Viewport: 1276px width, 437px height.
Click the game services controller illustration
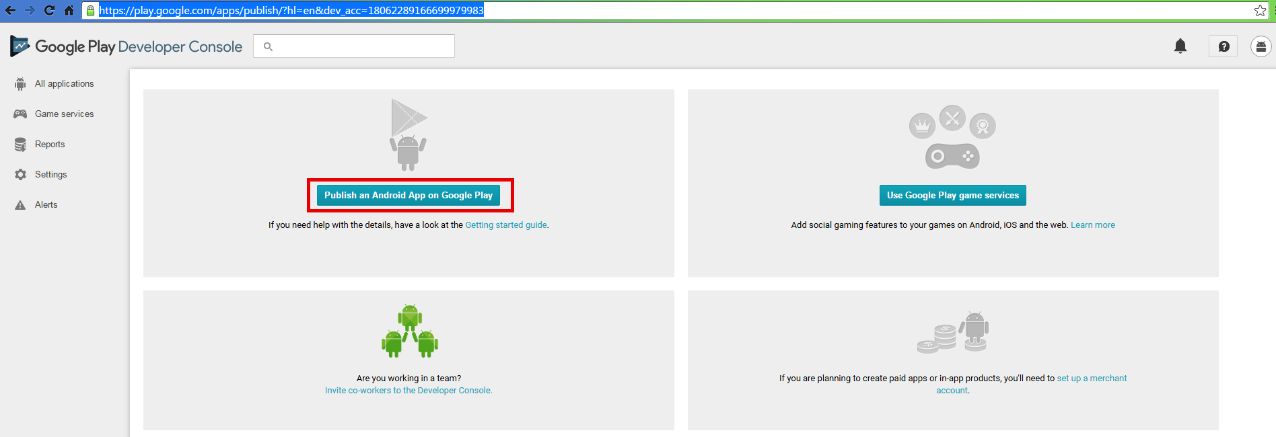952,137
